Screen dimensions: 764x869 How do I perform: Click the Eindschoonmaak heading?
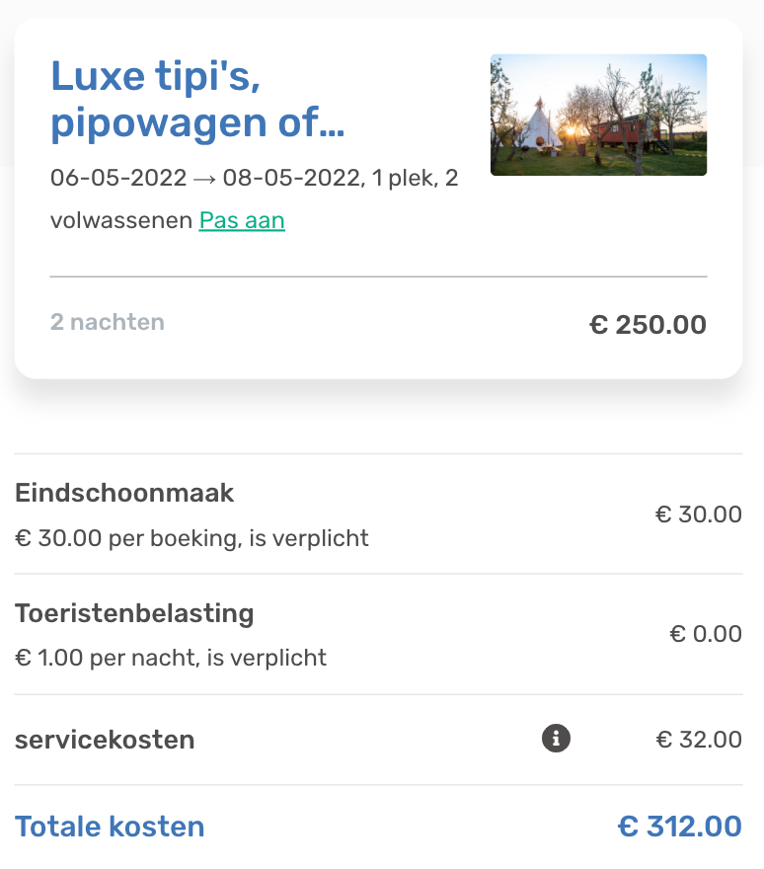pos(124,493)
